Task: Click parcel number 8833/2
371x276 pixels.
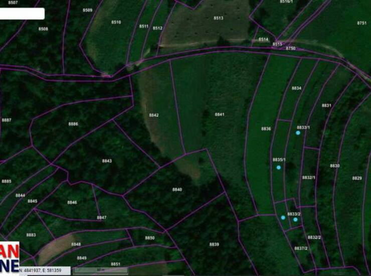Action: [294, 214]
